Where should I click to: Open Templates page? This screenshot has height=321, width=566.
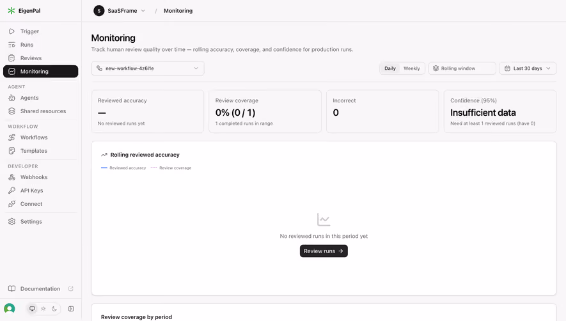tap(40, 151)
